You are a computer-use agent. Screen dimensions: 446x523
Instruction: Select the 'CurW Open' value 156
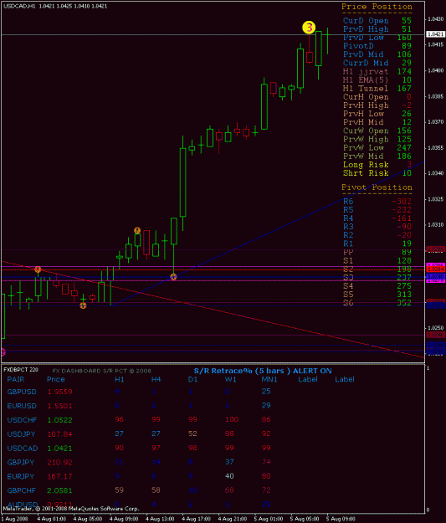[404, 131]
